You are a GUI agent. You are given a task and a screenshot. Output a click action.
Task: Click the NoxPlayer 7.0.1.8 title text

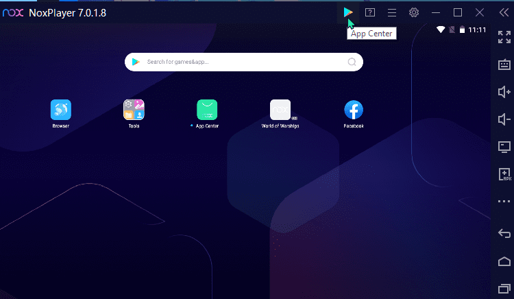(68, 13)
